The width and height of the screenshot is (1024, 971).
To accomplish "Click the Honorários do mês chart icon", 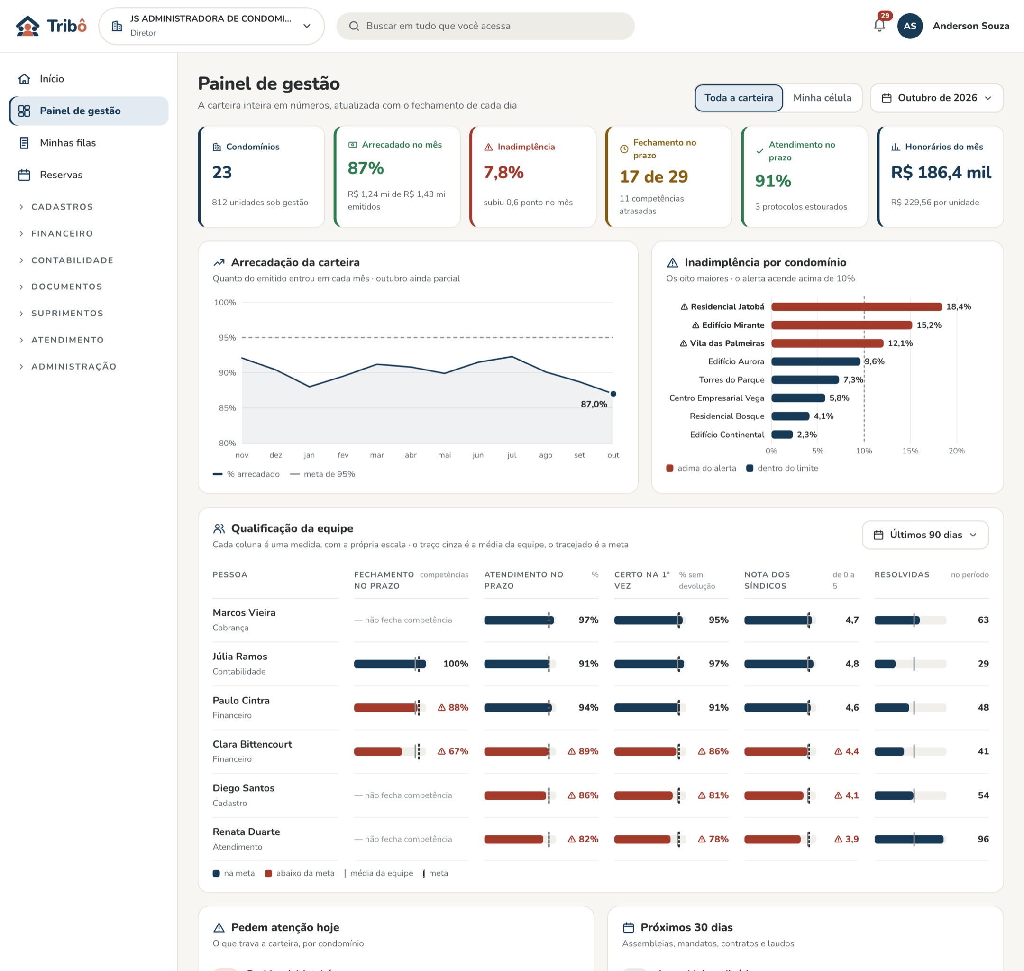I will point(896,147).
